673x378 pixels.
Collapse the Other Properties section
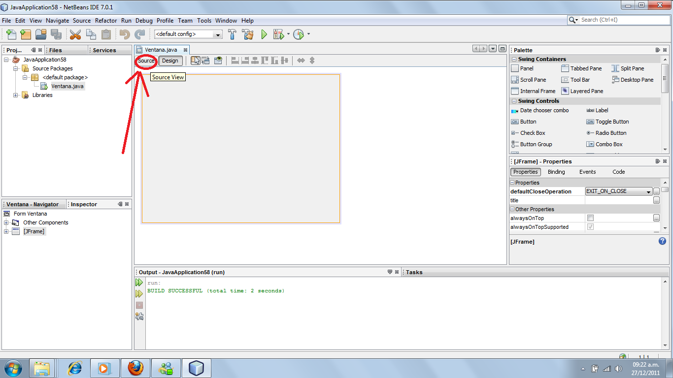(512, 209)
